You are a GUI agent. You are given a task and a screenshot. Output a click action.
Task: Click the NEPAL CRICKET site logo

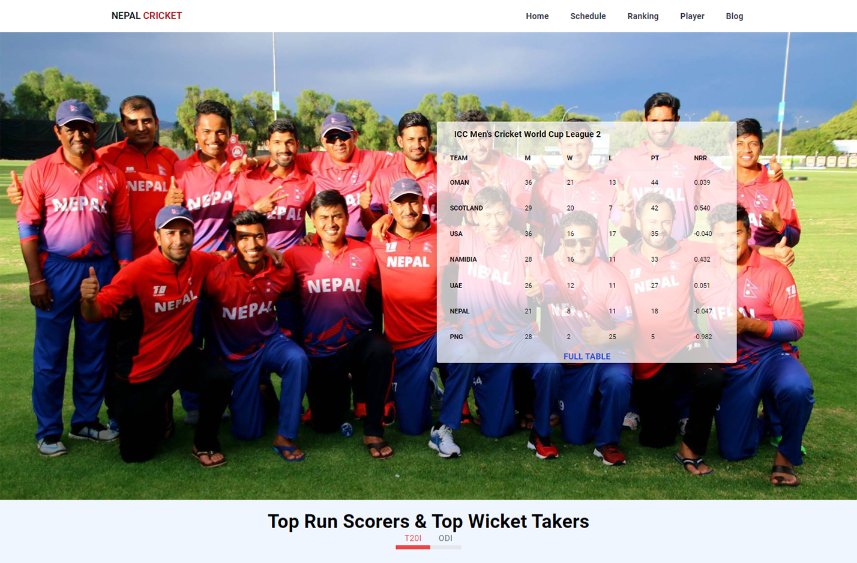pos(146,16)
